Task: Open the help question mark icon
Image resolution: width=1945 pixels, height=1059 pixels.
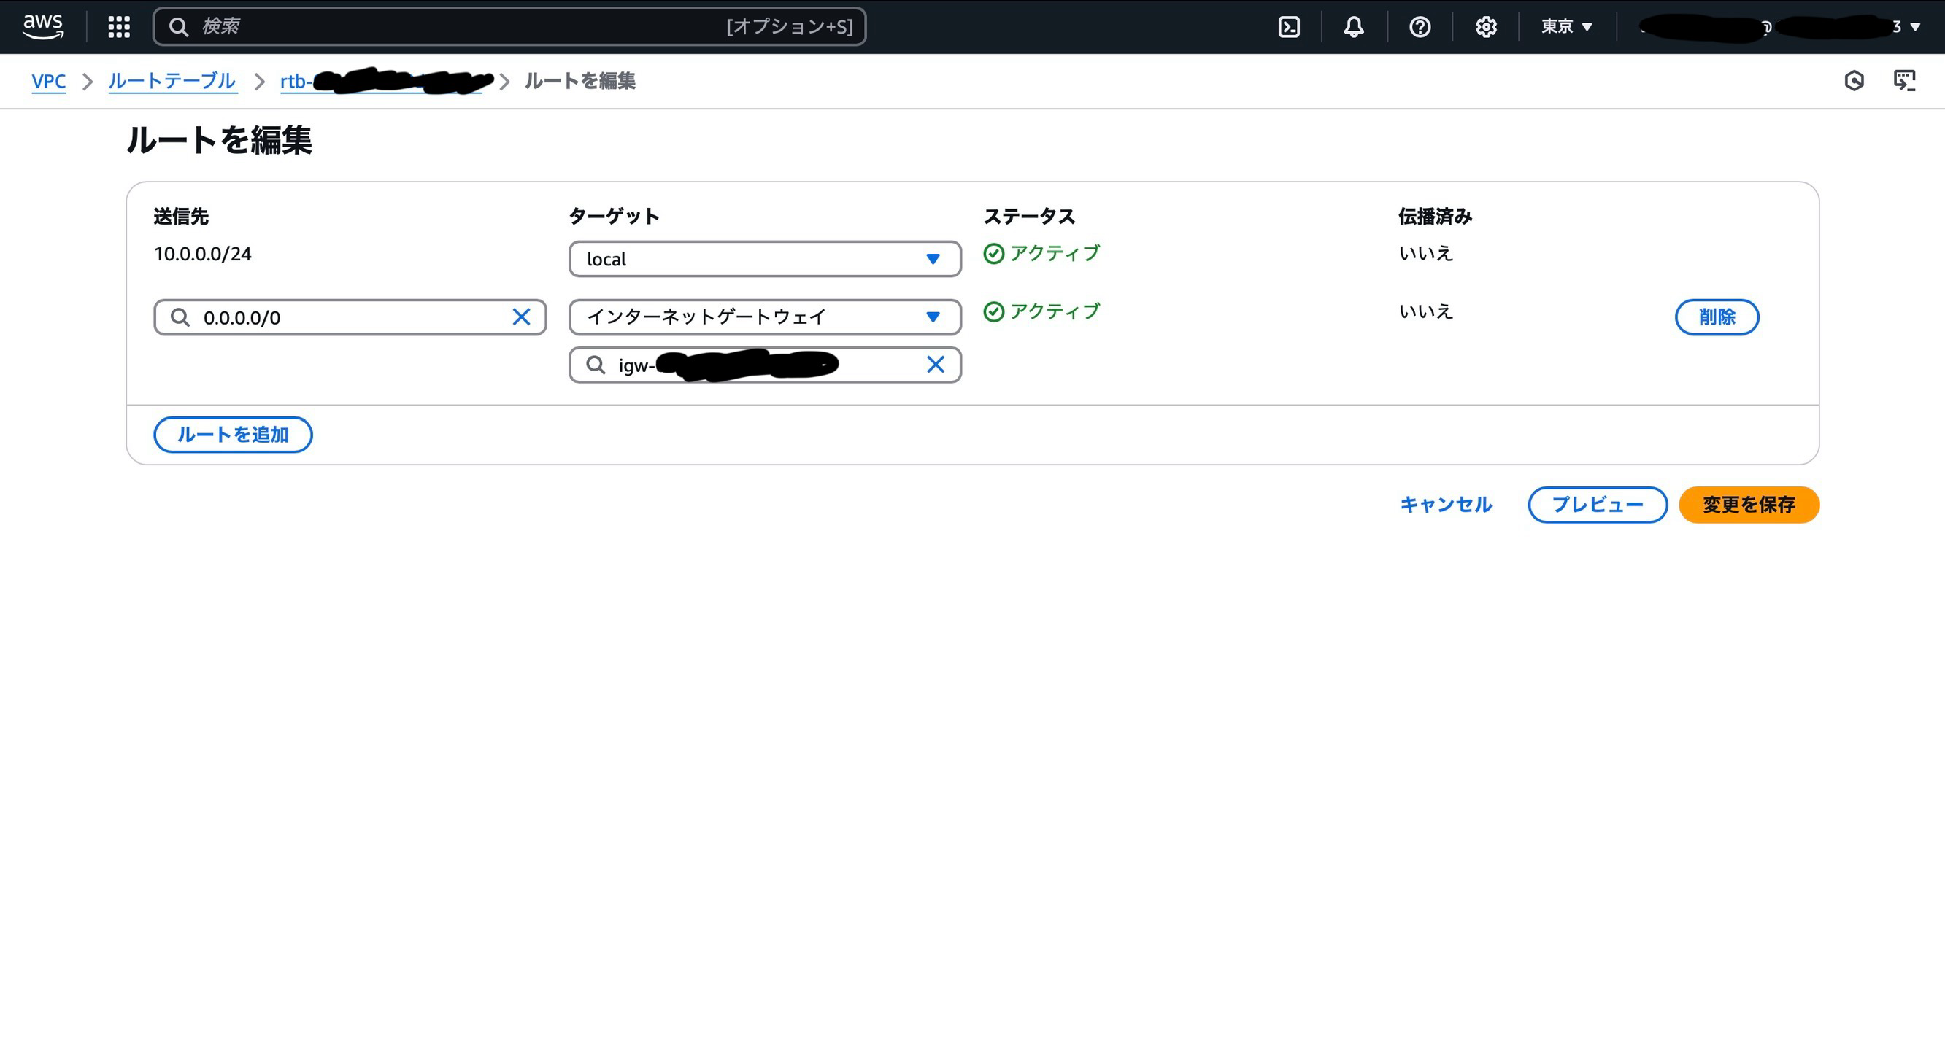Action: coord(1420,27)
